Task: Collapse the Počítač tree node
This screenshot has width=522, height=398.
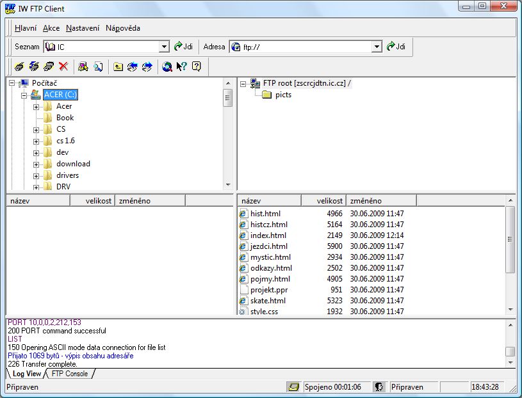Action: pyautogui.click(x=12, y=83)
